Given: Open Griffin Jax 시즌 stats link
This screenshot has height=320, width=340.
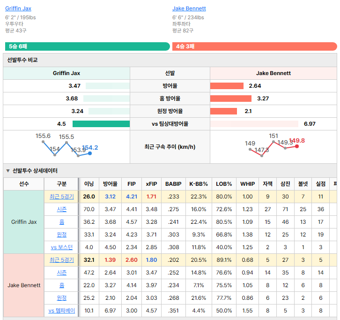Looking at the screenshot, I should click(x=61, y=209).
